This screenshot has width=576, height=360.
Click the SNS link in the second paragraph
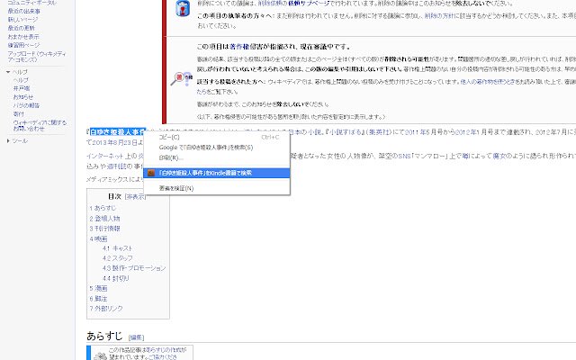pyautogui.click(x=404, y=156)
